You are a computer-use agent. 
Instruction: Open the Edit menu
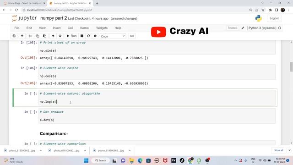click(x=29, y=28)
